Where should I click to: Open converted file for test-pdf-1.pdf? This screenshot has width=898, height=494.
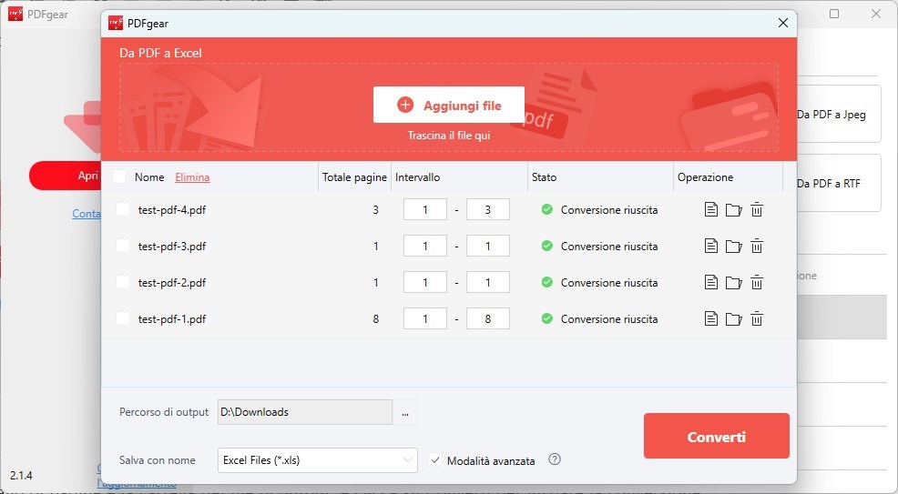[710, 319]
